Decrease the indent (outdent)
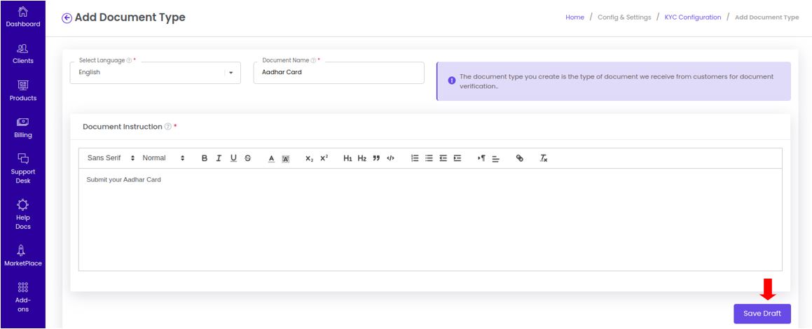 443,158
